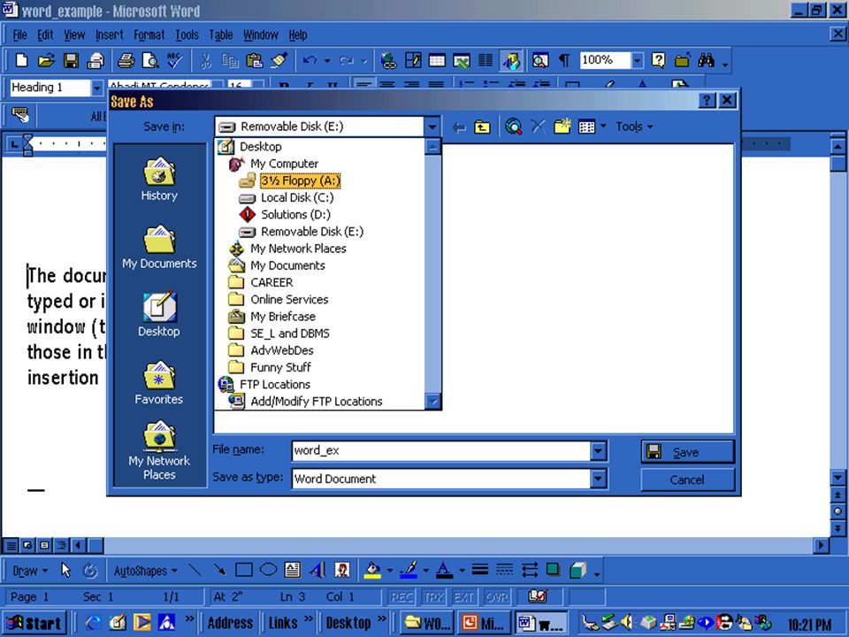Click the Insert Hyperlink globe icon
The image size is (849, 637).
click(x=388, y=60)
